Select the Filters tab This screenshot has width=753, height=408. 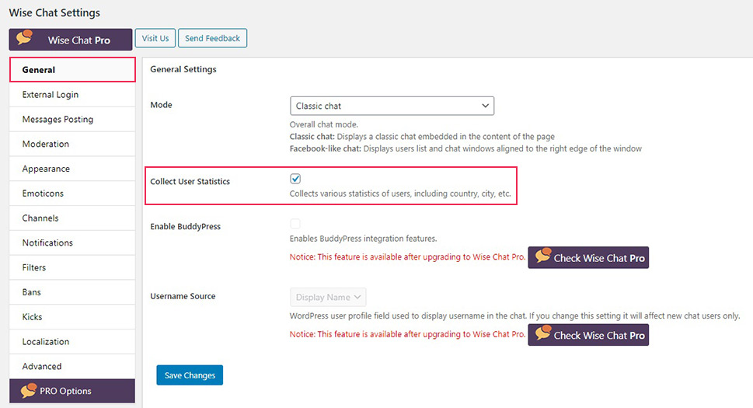tap(72, 267)
